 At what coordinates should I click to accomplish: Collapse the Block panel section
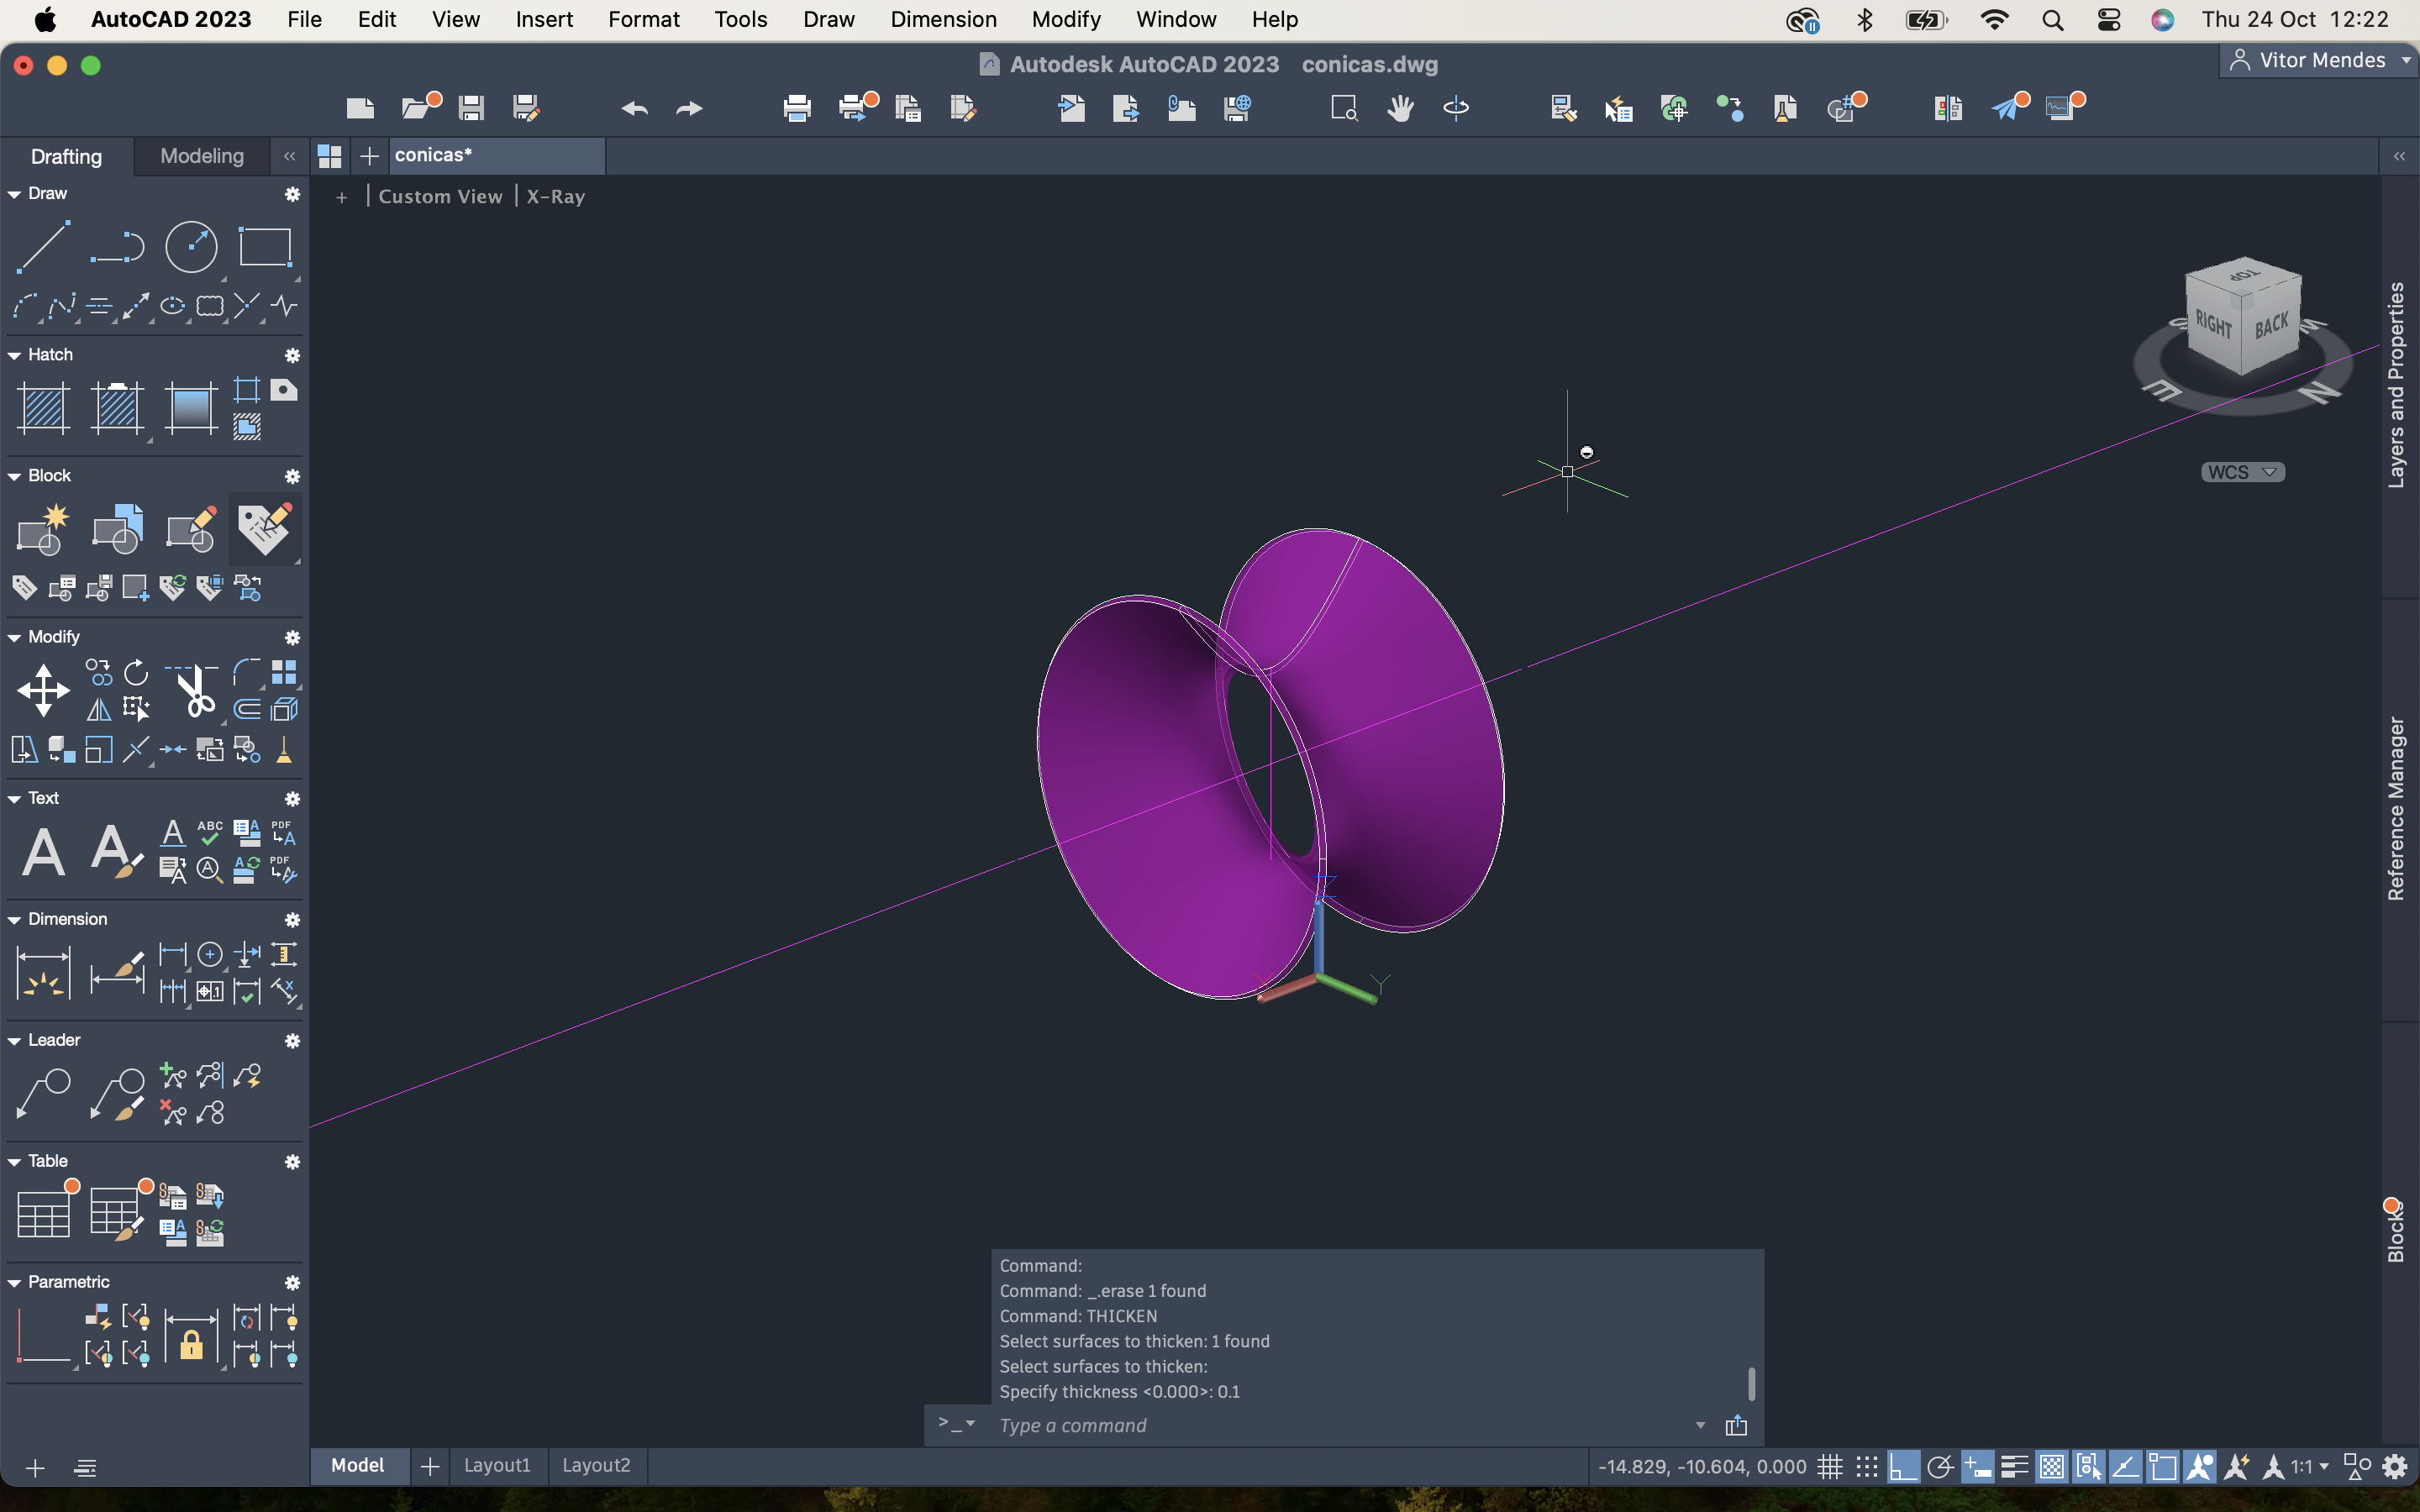[x=14, y=476]
